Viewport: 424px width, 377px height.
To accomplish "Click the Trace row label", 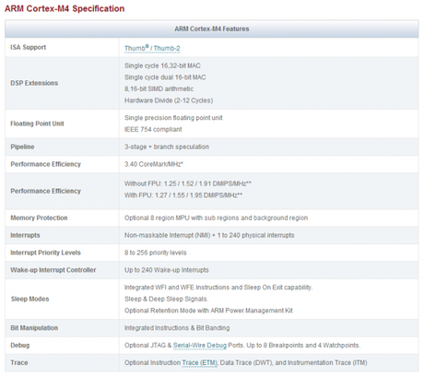I will pyautogui.click(x=19, y=363).
